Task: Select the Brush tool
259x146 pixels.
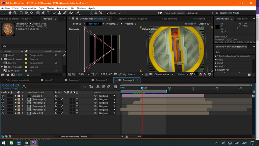Action: pos(55,13)
